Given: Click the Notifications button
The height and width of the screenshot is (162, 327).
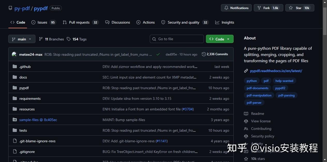Looking at the screenshot, I should (236, 8).
